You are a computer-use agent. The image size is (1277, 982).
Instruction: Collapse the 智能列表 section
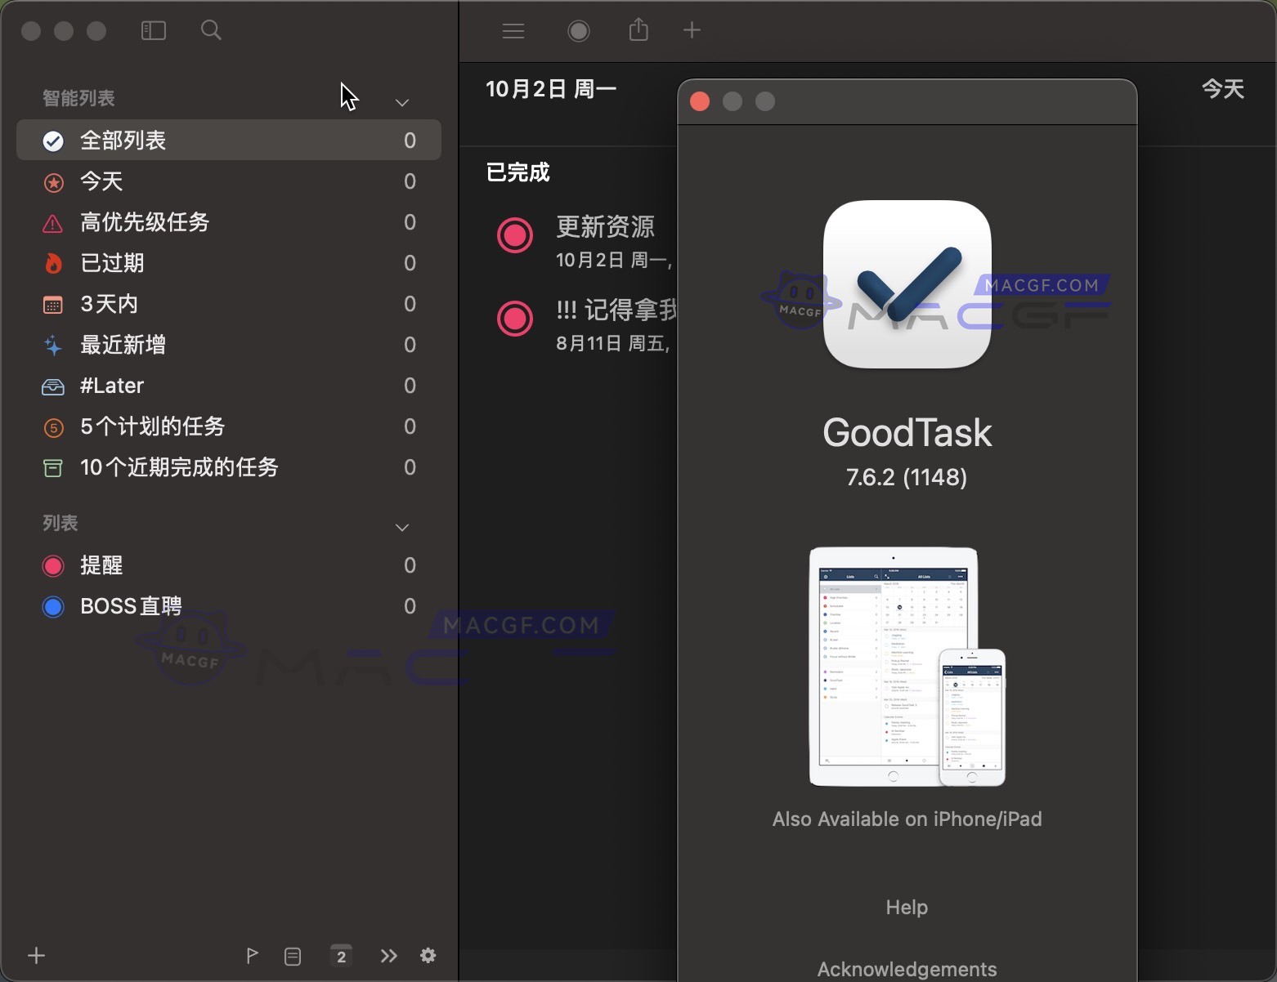[401, 102]
